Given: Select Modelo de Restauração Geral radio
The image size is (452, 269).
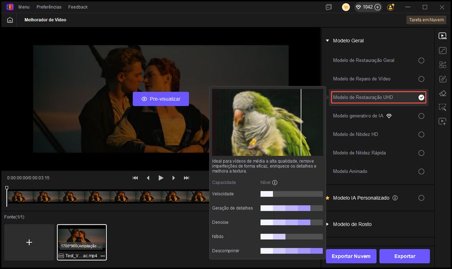Looking at the screenshot, I should click(421, 60).
